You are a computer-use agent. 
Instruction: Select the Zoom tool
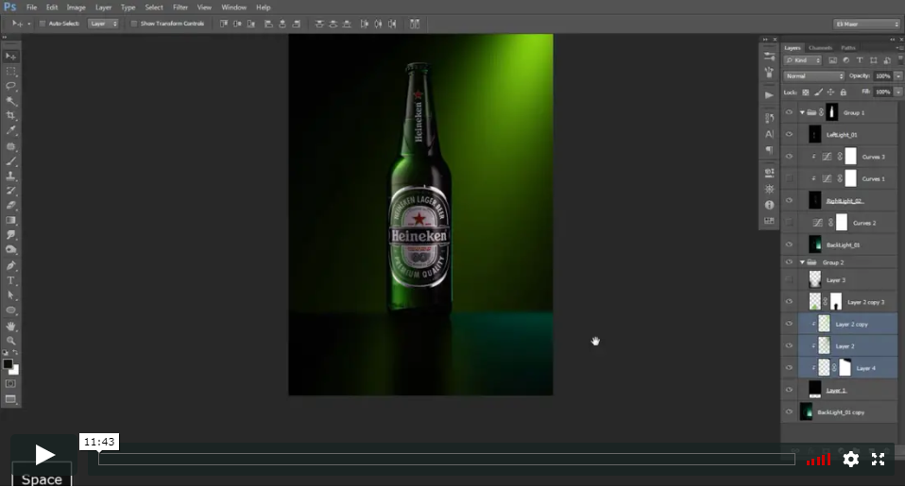click(11, 341)
